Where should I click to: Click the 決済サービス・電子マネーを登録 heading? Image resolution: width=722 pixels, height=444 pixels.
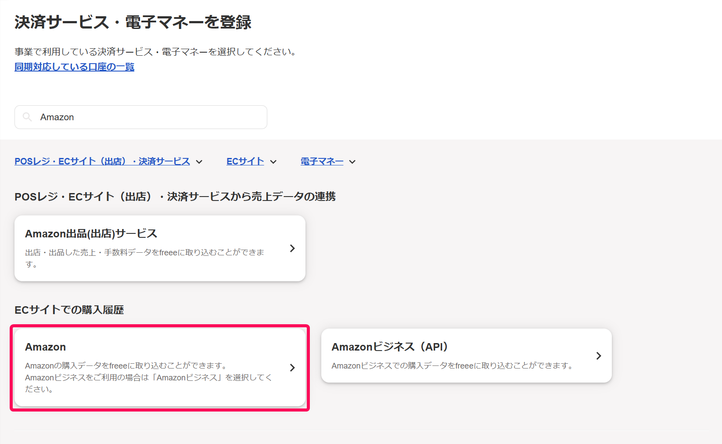point(133,22)
